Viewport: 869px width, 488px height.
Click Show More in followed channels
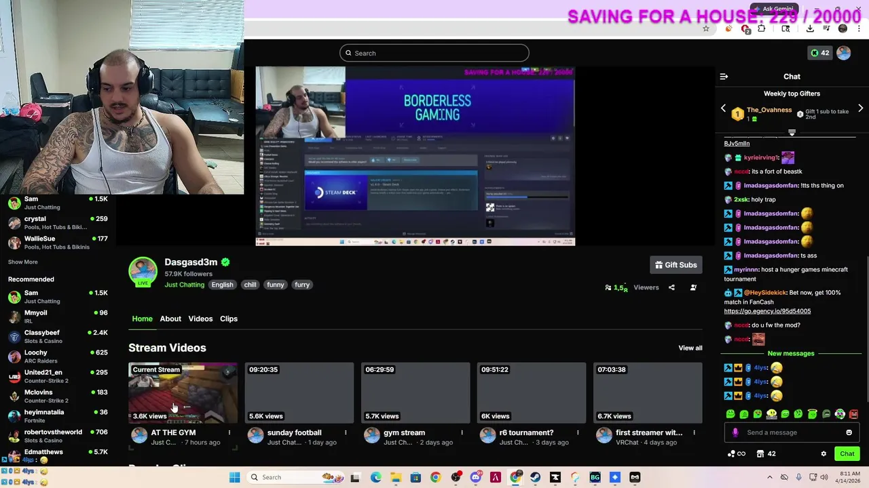[23, 262]
